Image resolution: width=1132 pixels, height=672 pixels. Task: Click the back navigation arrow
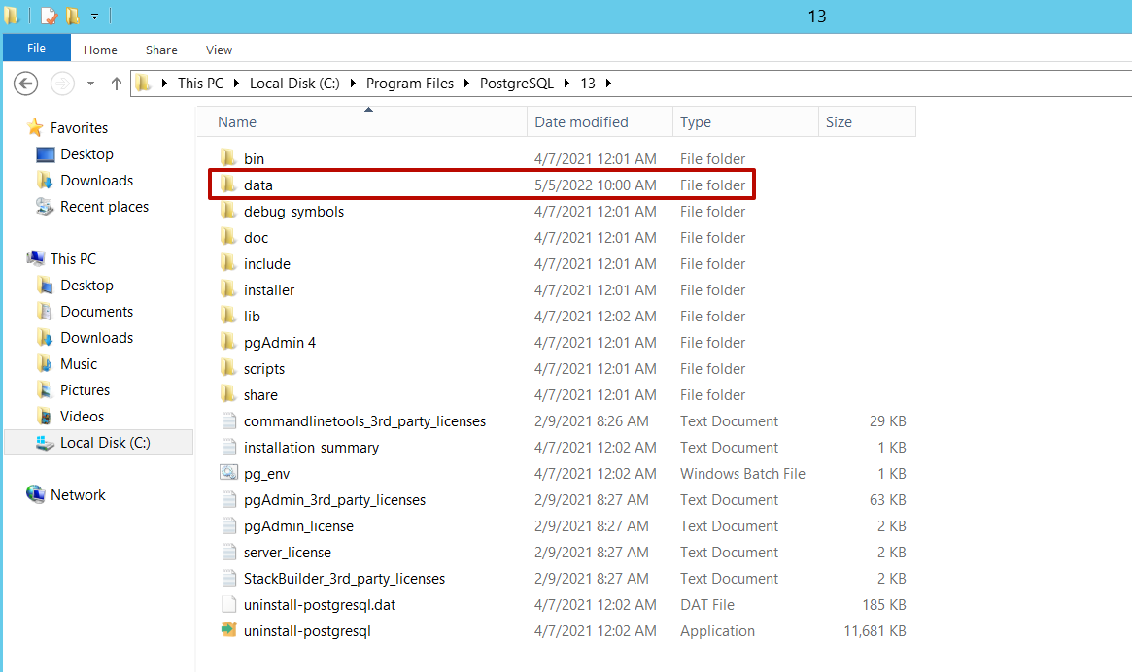(x=25, y=84)
